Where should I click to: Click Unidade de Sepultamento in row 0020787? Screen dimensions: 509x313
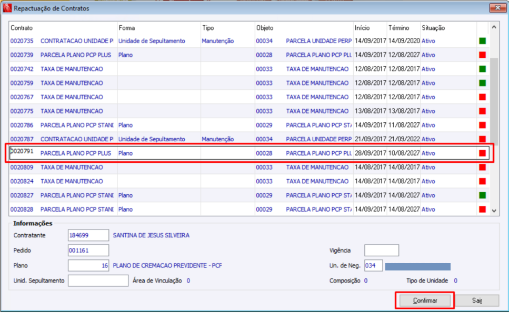(152, 139)
